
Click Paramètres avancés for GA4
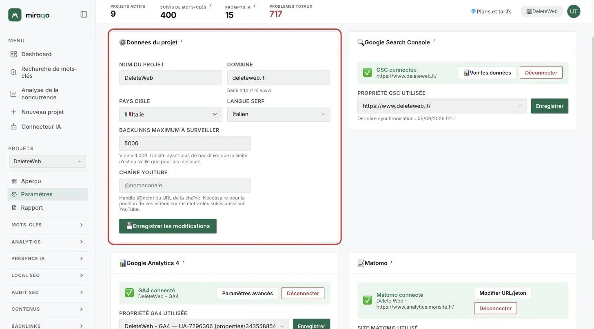[247, 293]
